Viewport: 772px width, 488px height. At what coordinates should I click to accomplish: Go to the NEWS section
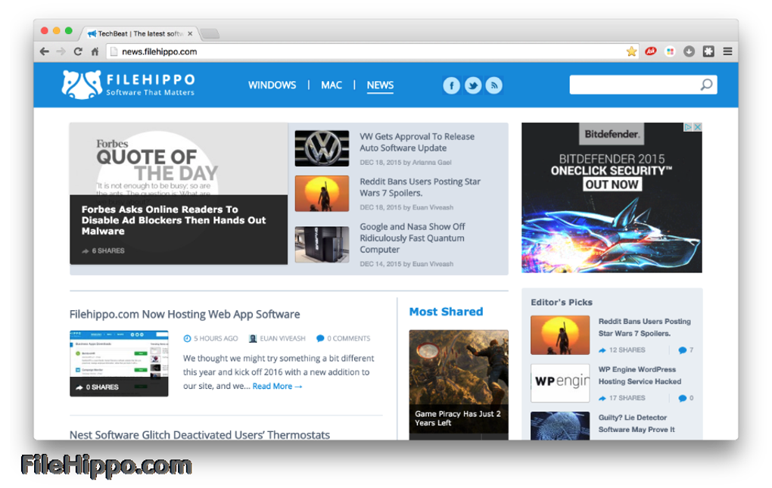pyautogui.click(x=380, y=85)
